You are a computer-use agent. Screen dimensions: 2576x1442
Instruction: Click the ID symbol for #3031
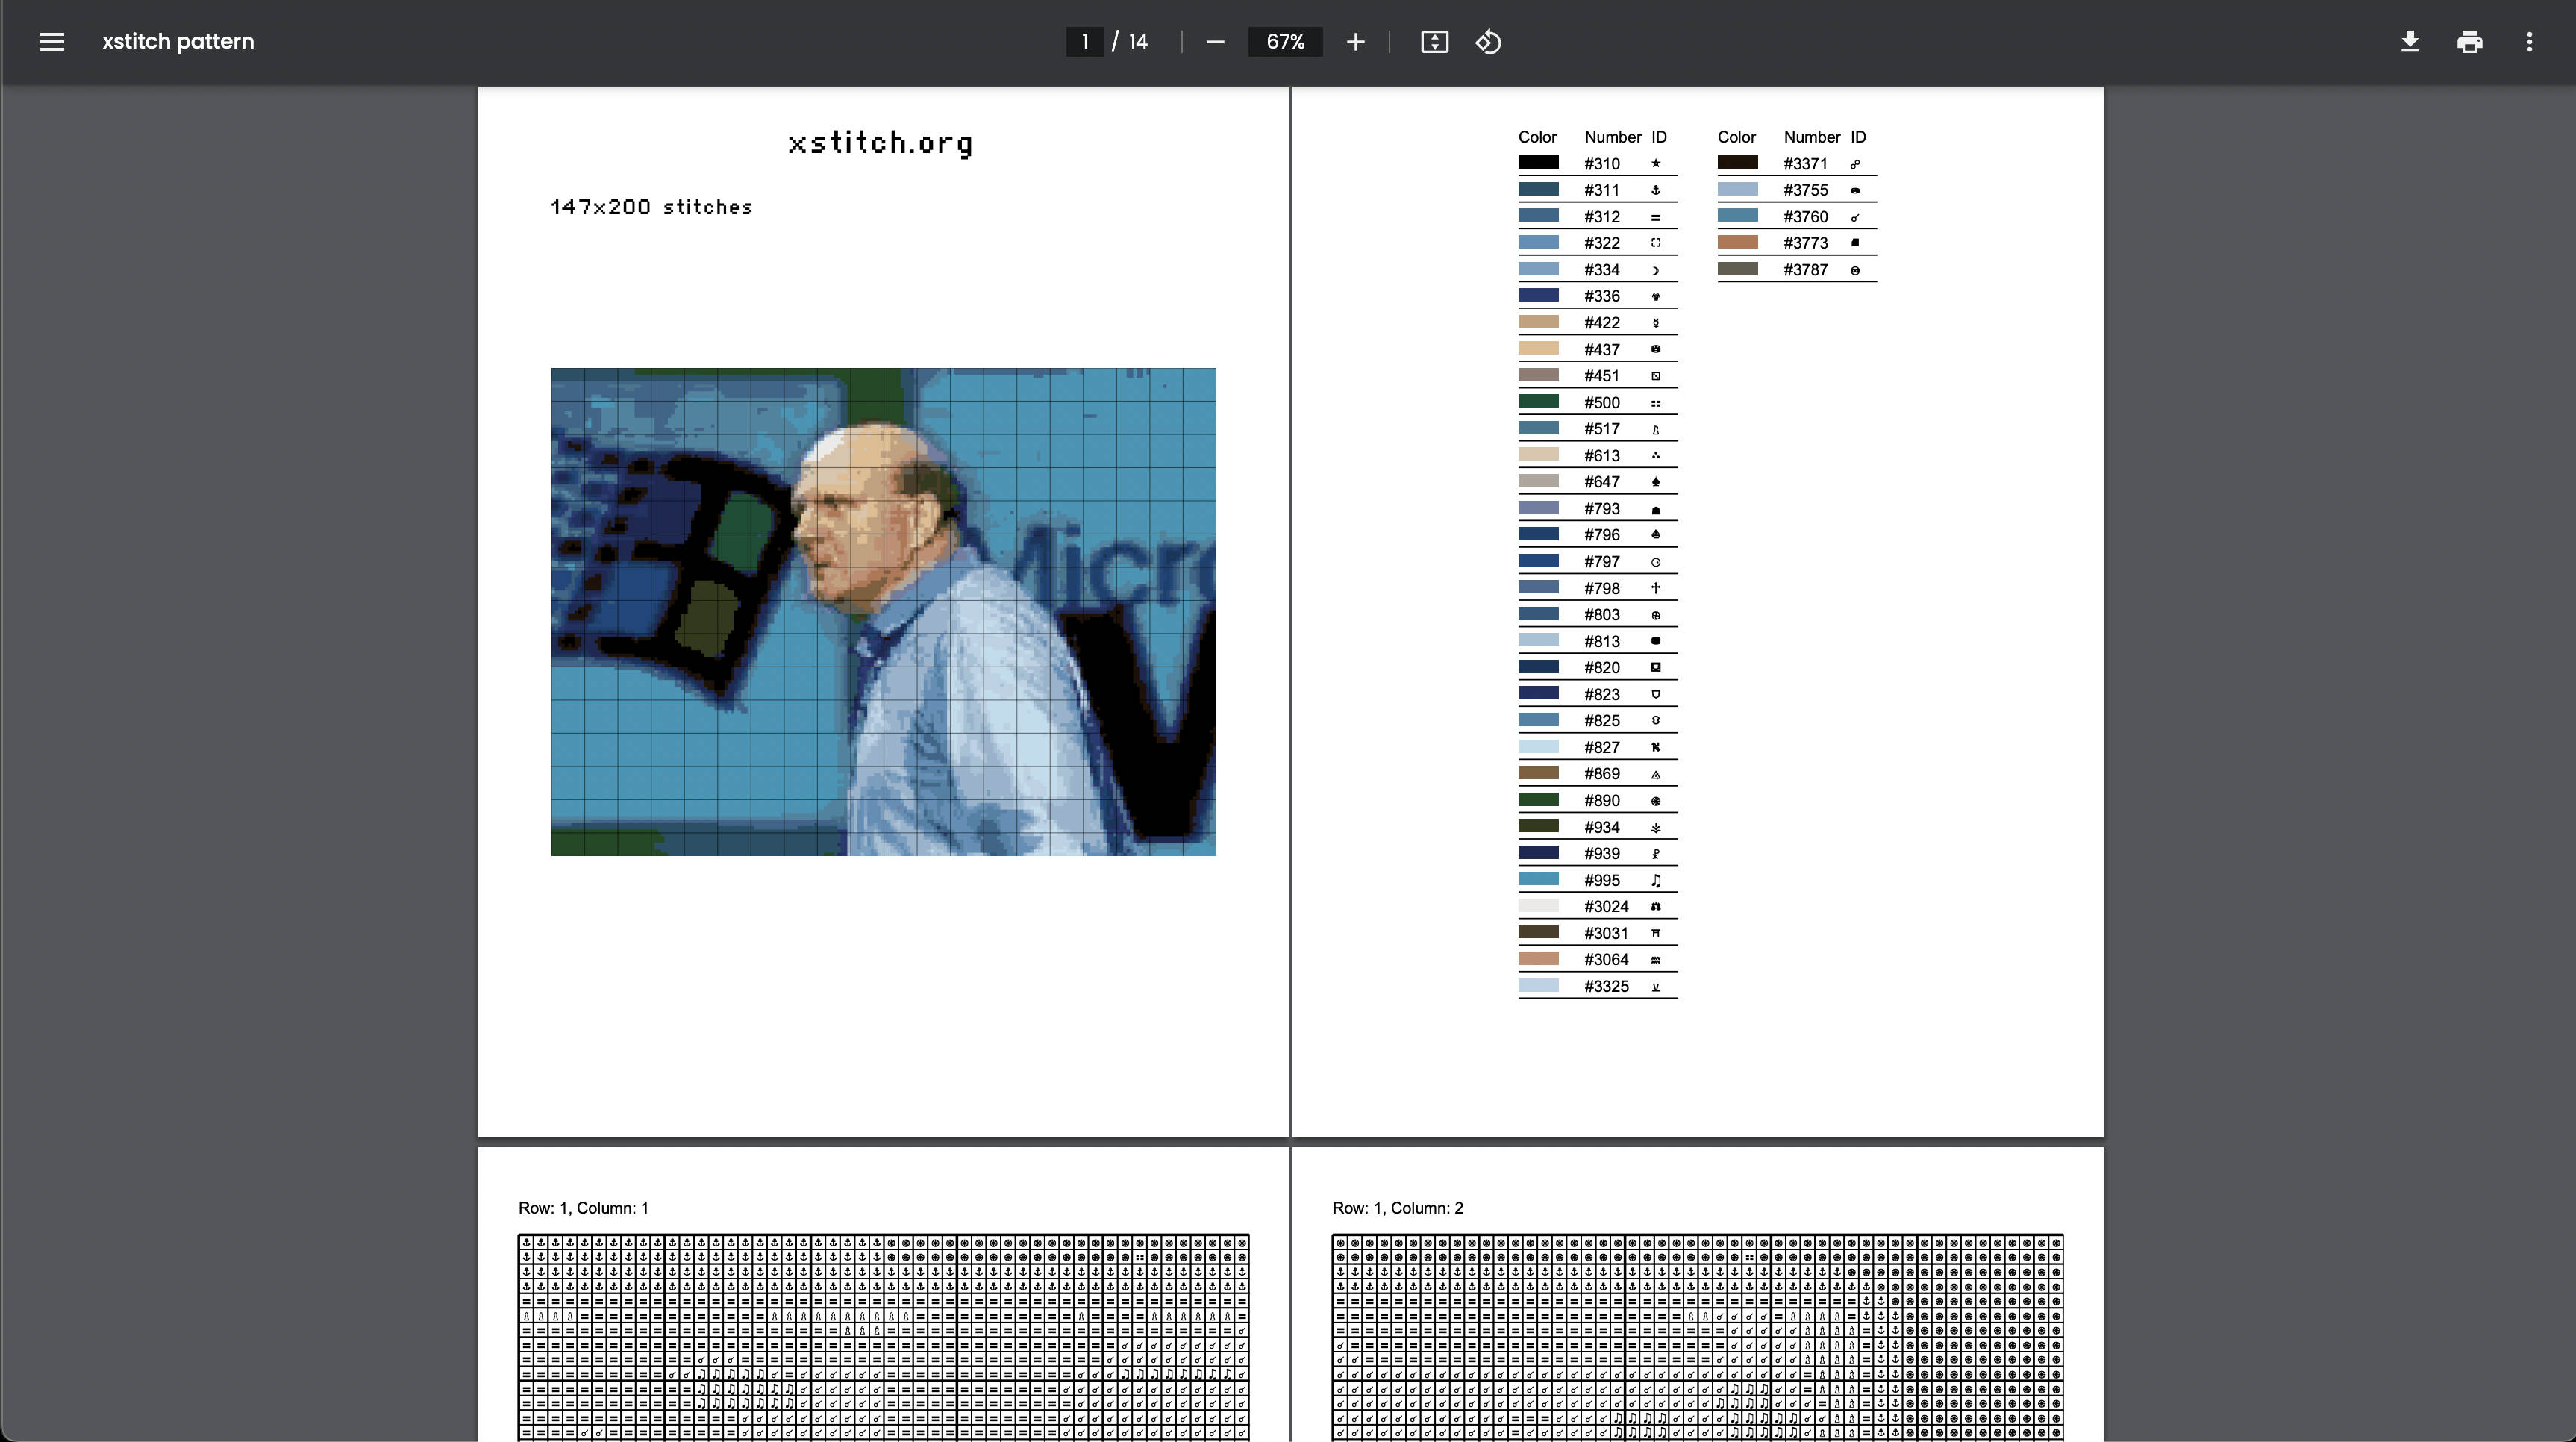tap(1656, 933)
